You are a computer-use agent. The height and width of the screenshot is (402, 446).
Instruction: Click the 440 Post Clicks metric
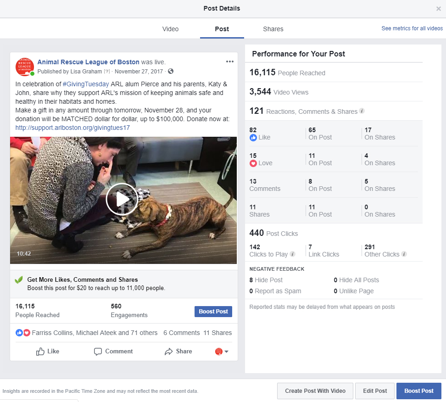point(273,233)
